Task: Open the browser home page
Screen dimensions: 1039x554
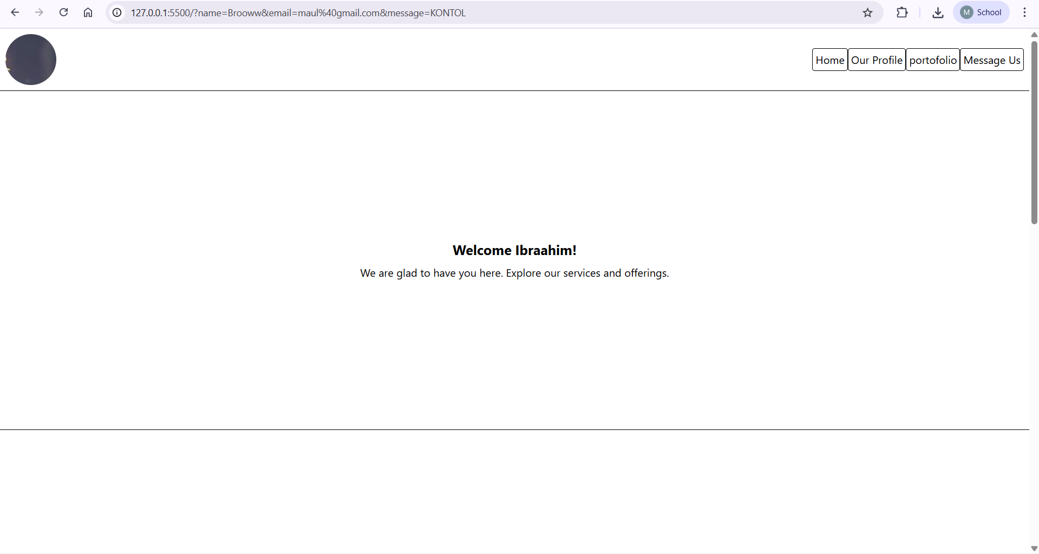Action: (88, 12)
